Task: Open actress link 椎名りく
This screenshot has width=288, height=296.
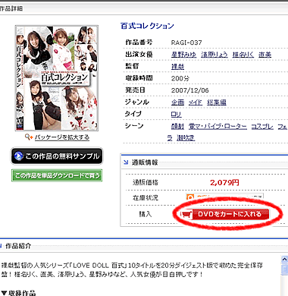Action: tap(243, 55)
